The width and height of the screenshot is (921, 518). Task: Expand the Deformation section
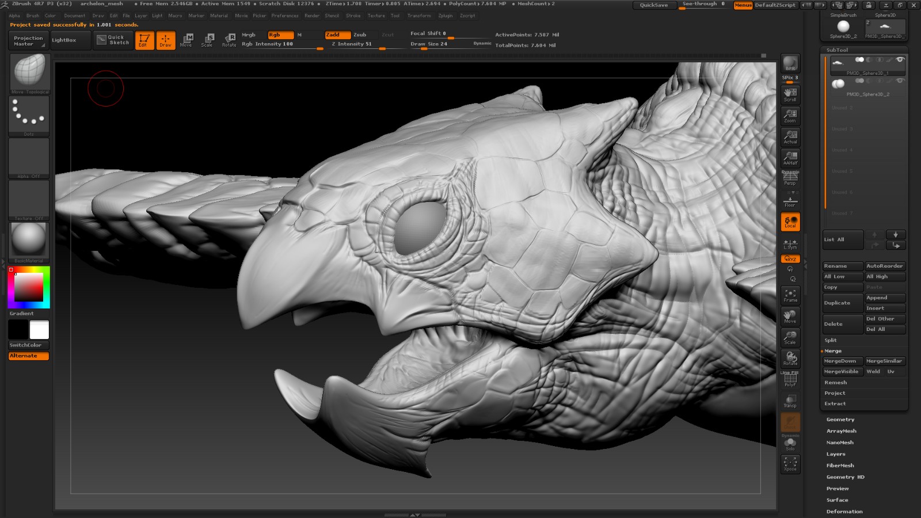844,512
